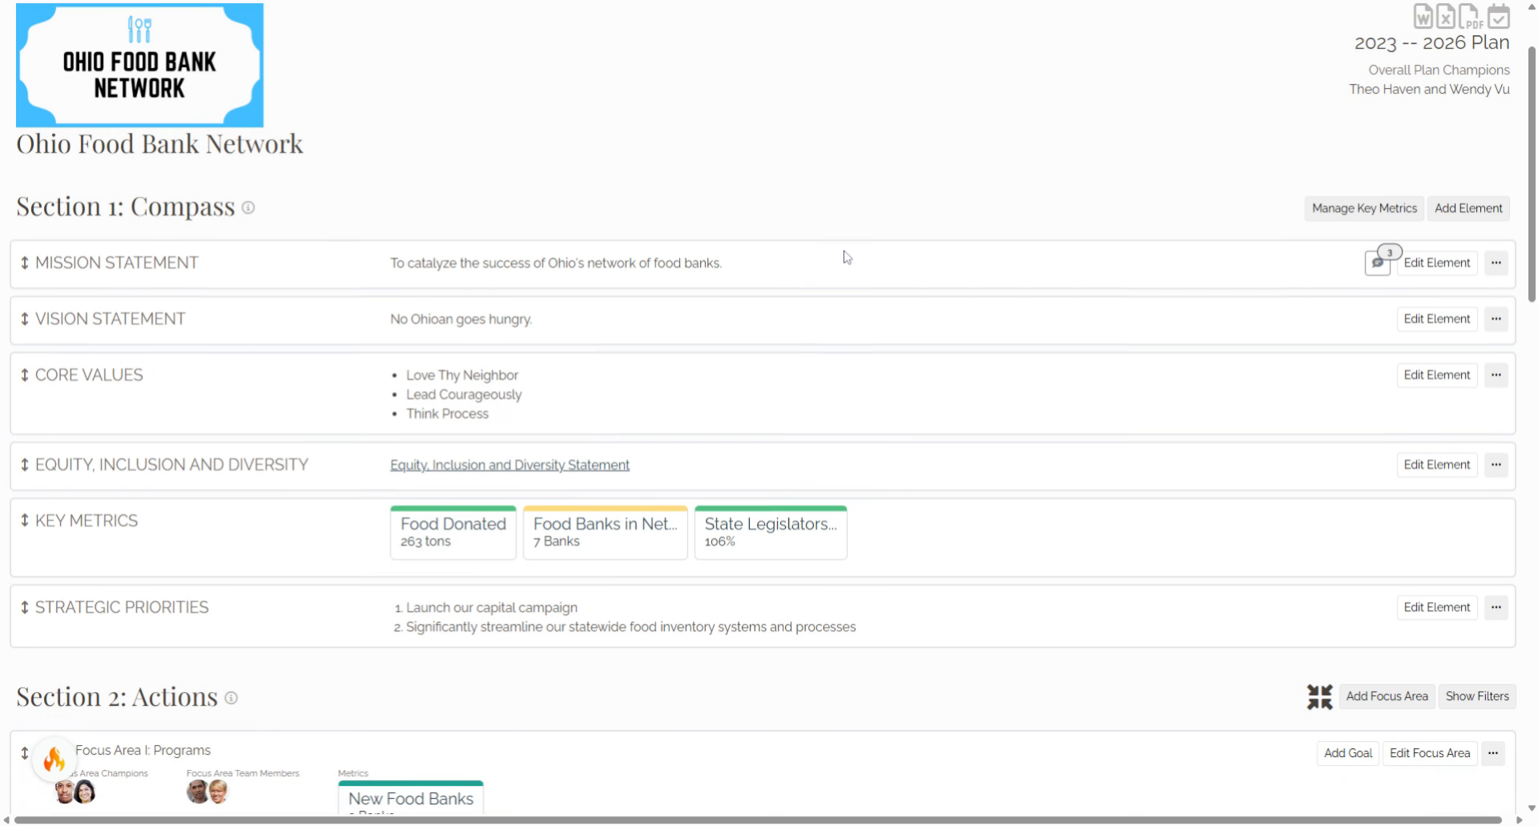Click Edit Focus Area button
Viewport: 1538px width, 826px height.
[x=1430, y=753]
